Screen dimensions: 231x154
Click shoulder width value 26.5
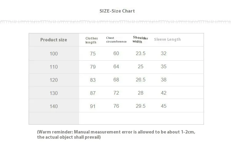pos(140,80)
